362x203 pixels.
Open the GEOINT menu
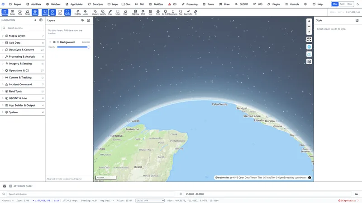point(242,4)
